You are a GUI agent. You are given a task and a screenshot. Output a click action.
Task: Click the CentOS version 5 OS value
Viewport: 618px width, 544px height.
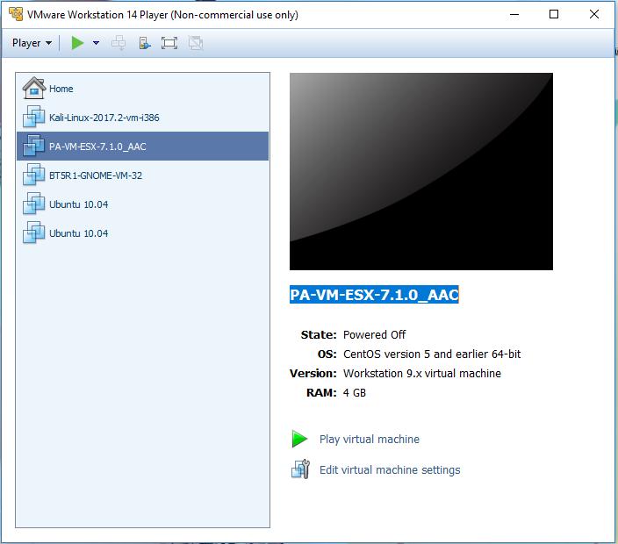432,354
